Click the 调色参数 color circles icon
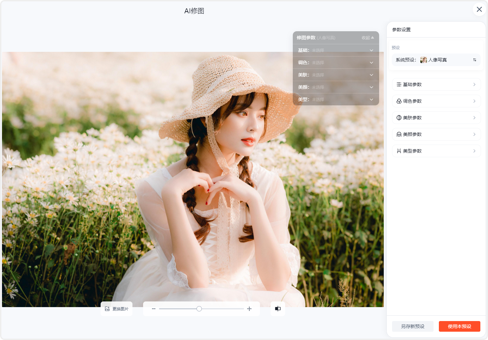The width and height of the screenshot is (488, 340). 399,101
